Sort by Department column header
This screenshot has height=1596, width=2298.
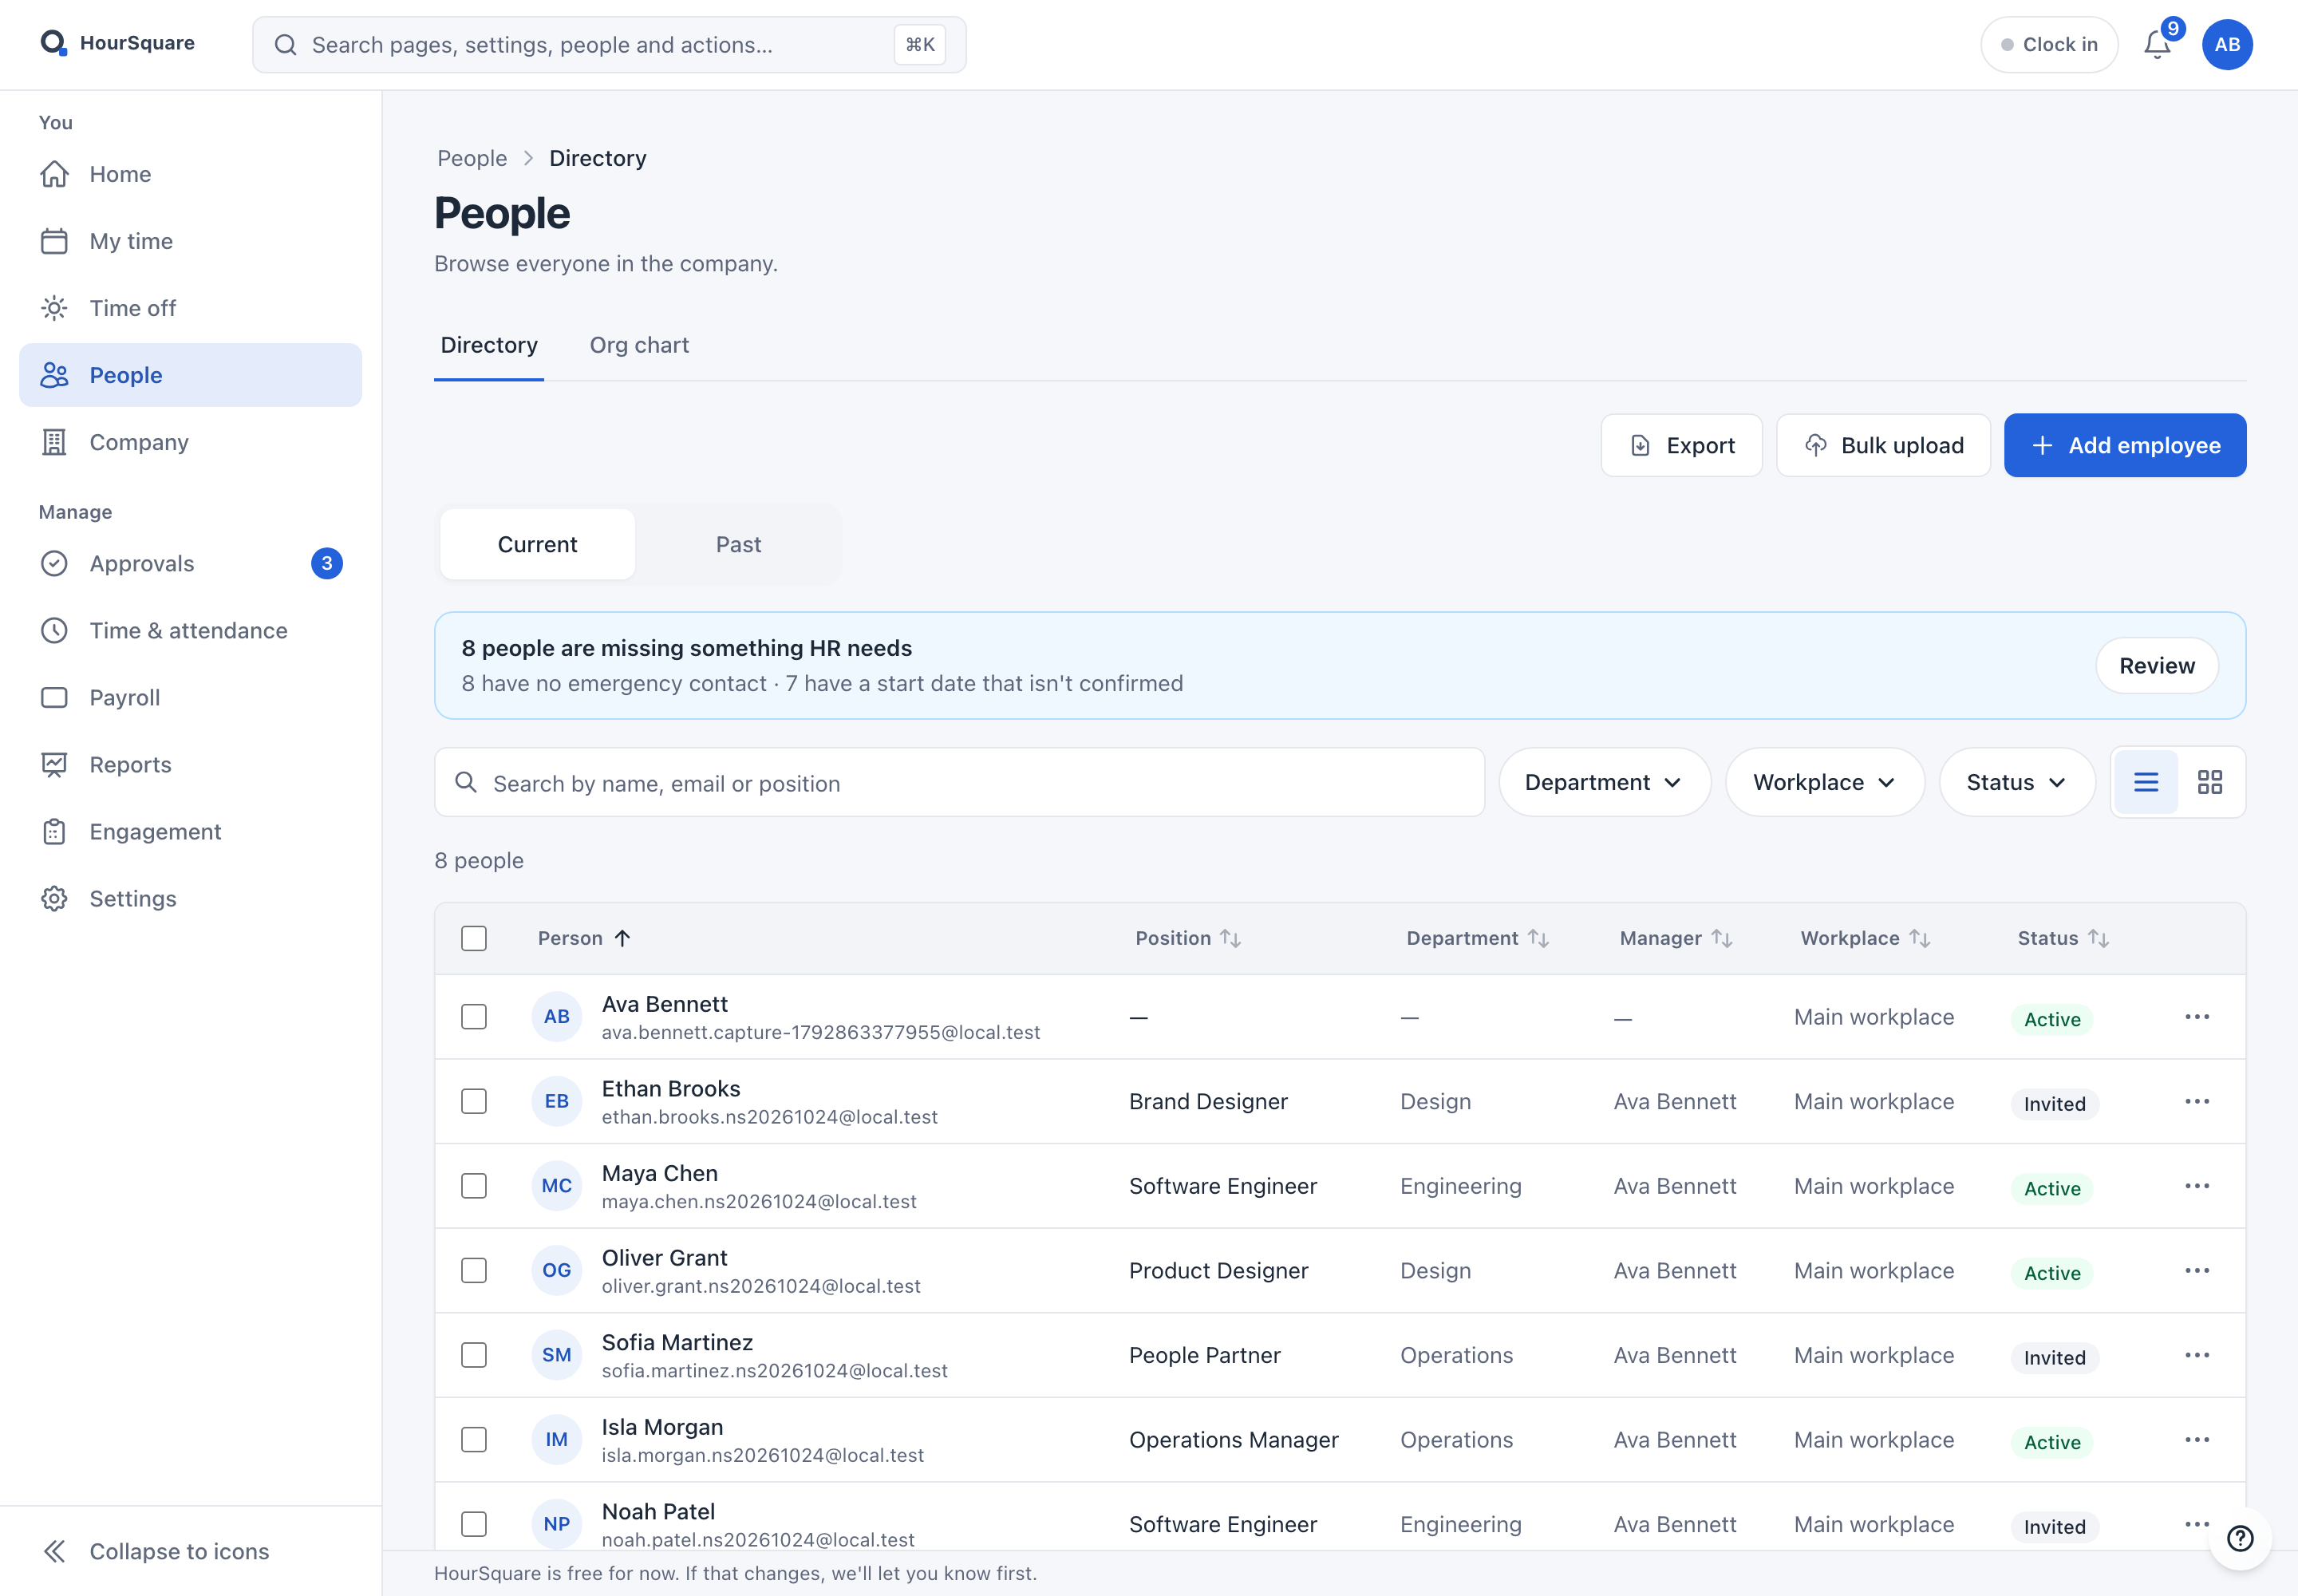(x=1477, y=938)
